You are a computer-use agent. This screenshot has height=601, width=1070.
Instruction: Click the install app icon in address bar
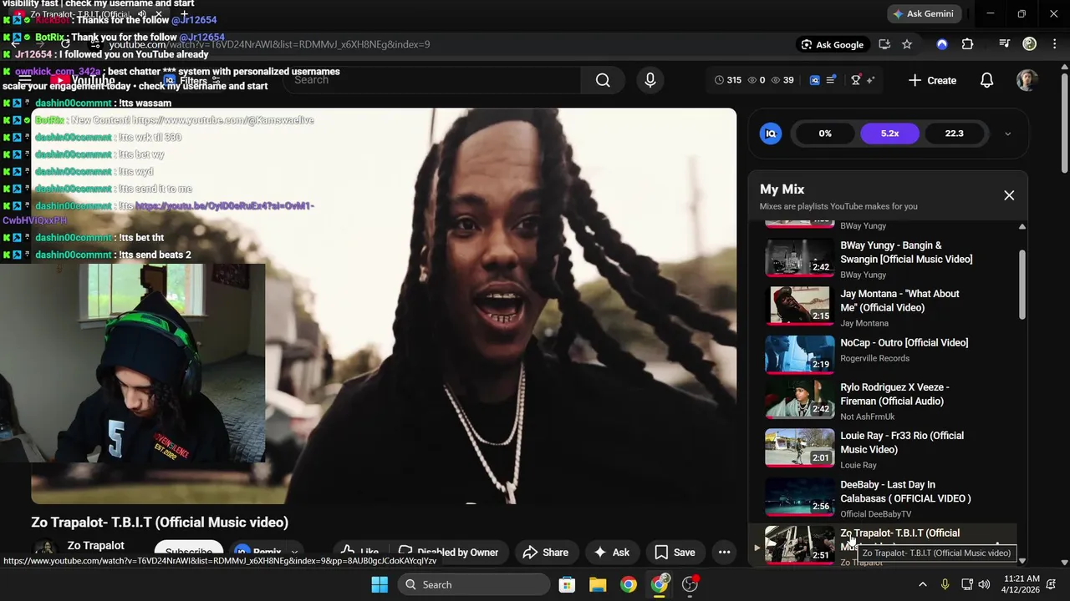884,44
